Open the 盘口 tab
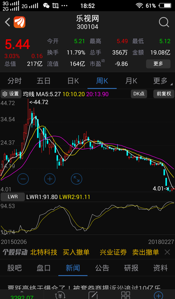The image size is (175, 299). pyautogui.click(x=44, y=268)
